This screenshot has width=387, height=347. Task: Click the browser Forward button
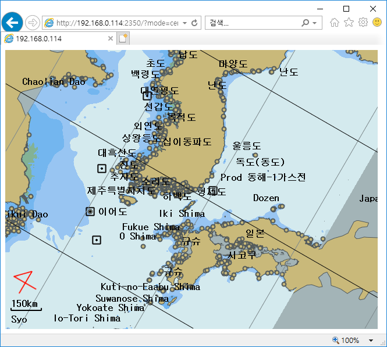pyautogui.click(x=33, y=23)
